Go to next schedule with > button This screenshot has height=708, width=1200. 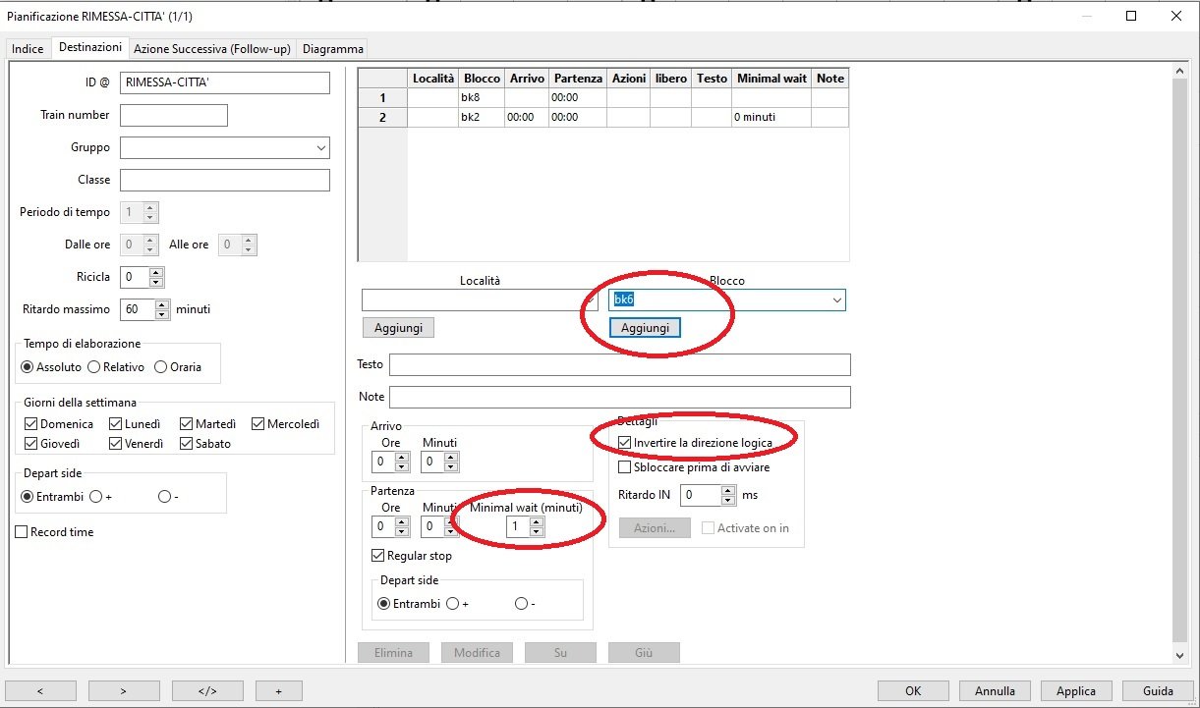tap(124, 690)
